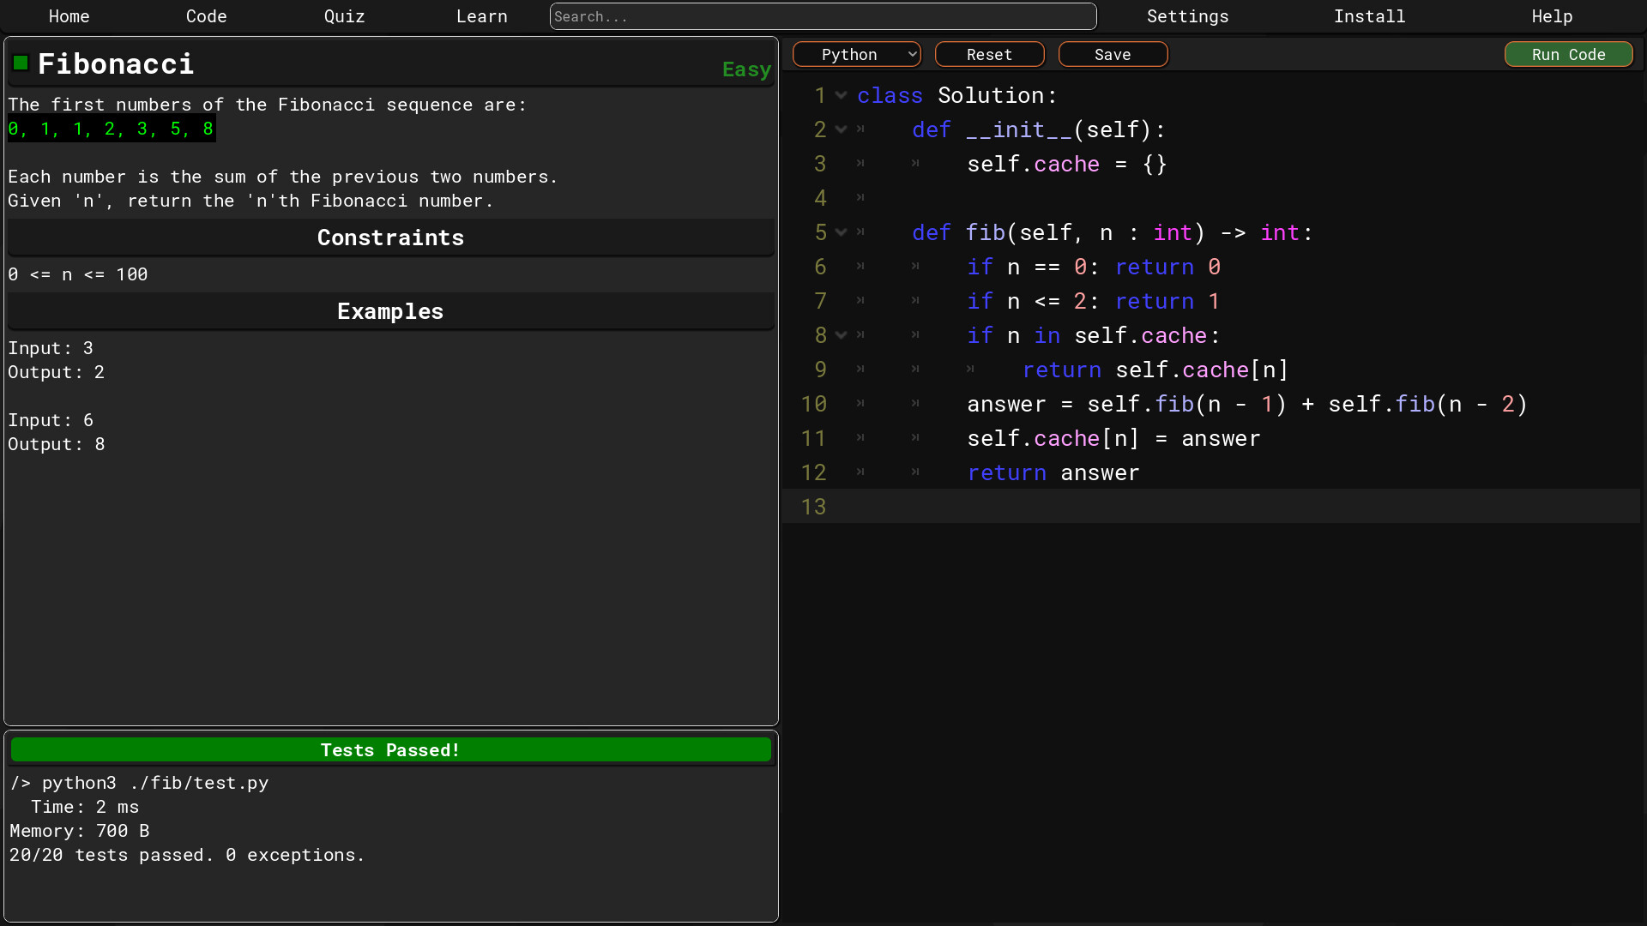The image size is (1647, 926).
Task: Run the code
Action: click(x=1568, y=54)
